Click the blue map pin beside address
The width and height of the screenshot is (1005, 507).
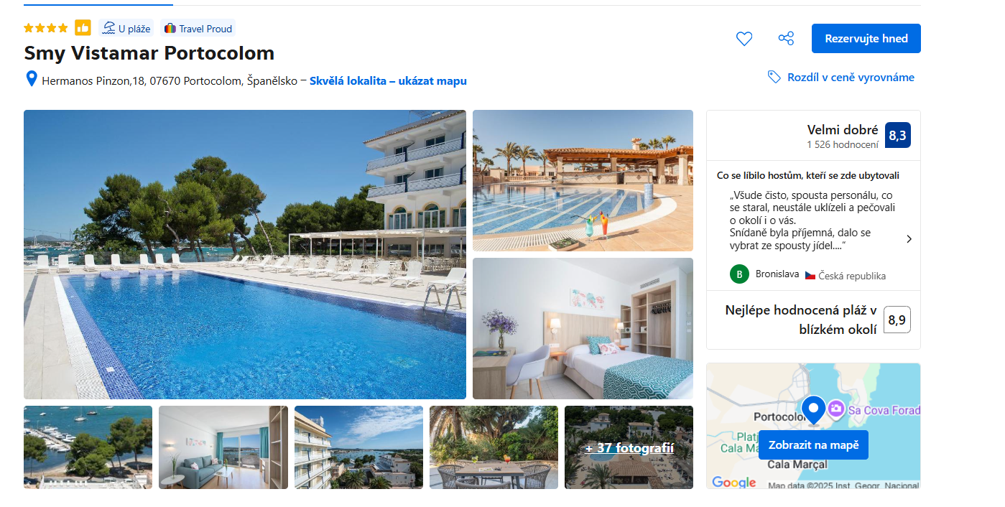click(31, 79)
